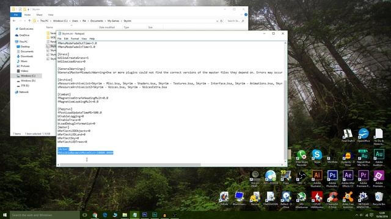Click the Windows Start button
Viewport: 391px width, 219px height.
(5, 215)
